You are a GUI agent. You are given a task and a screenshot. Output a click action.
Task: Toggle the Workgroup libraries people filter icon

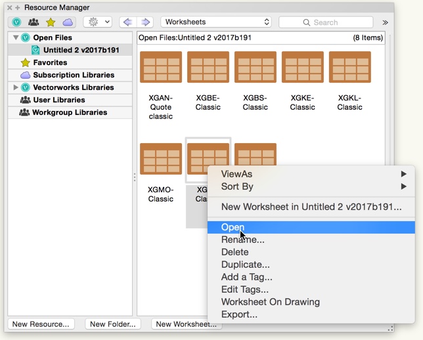pos(33,22)
